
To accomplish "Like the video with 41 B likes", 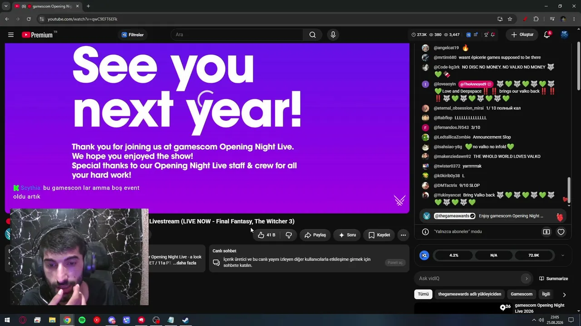I will [266, 235].
